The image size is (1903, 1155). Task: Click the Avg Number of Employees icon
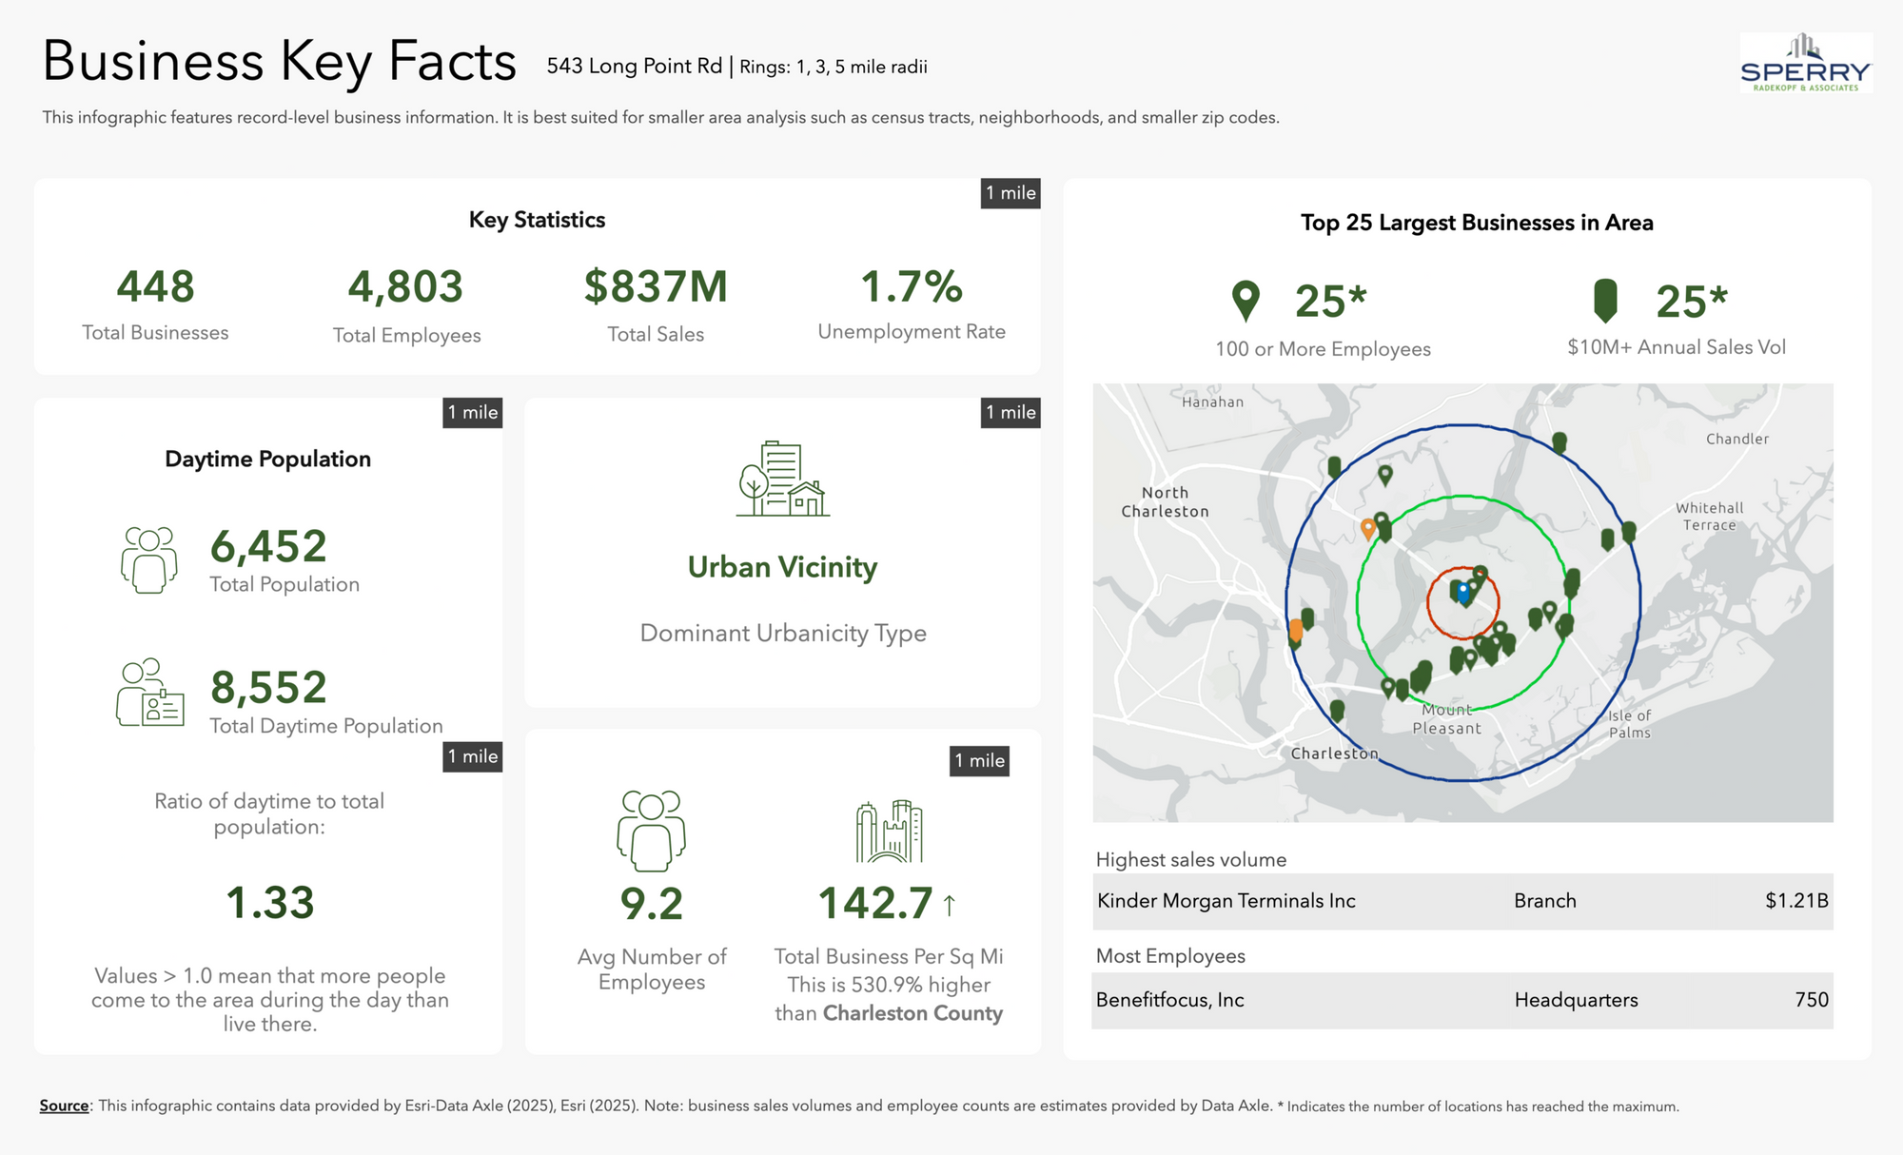651,831
